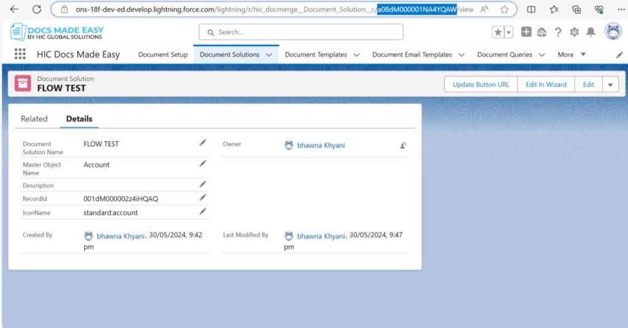Open the Document Setup tab
Viewport: 628px width, 328px height.
tap(163, 55)
